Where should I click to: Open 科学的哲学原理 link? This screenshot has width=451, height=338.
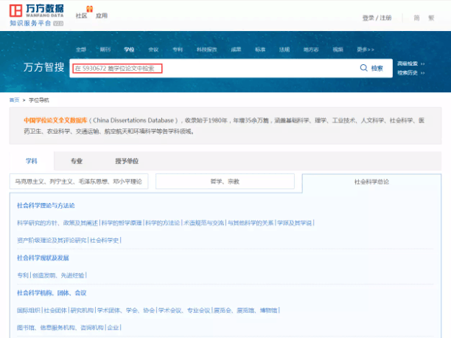(122, 223)
